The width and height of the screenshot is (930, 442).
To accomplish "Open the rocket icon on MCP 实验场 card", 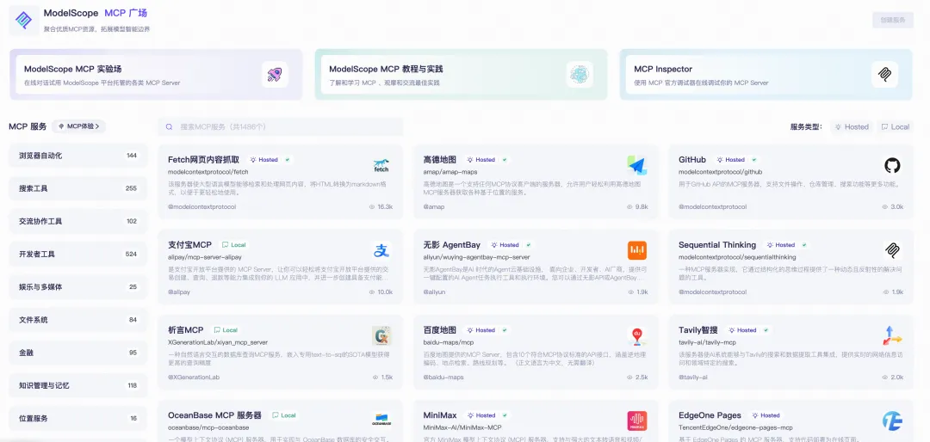I will click(275, 74).
